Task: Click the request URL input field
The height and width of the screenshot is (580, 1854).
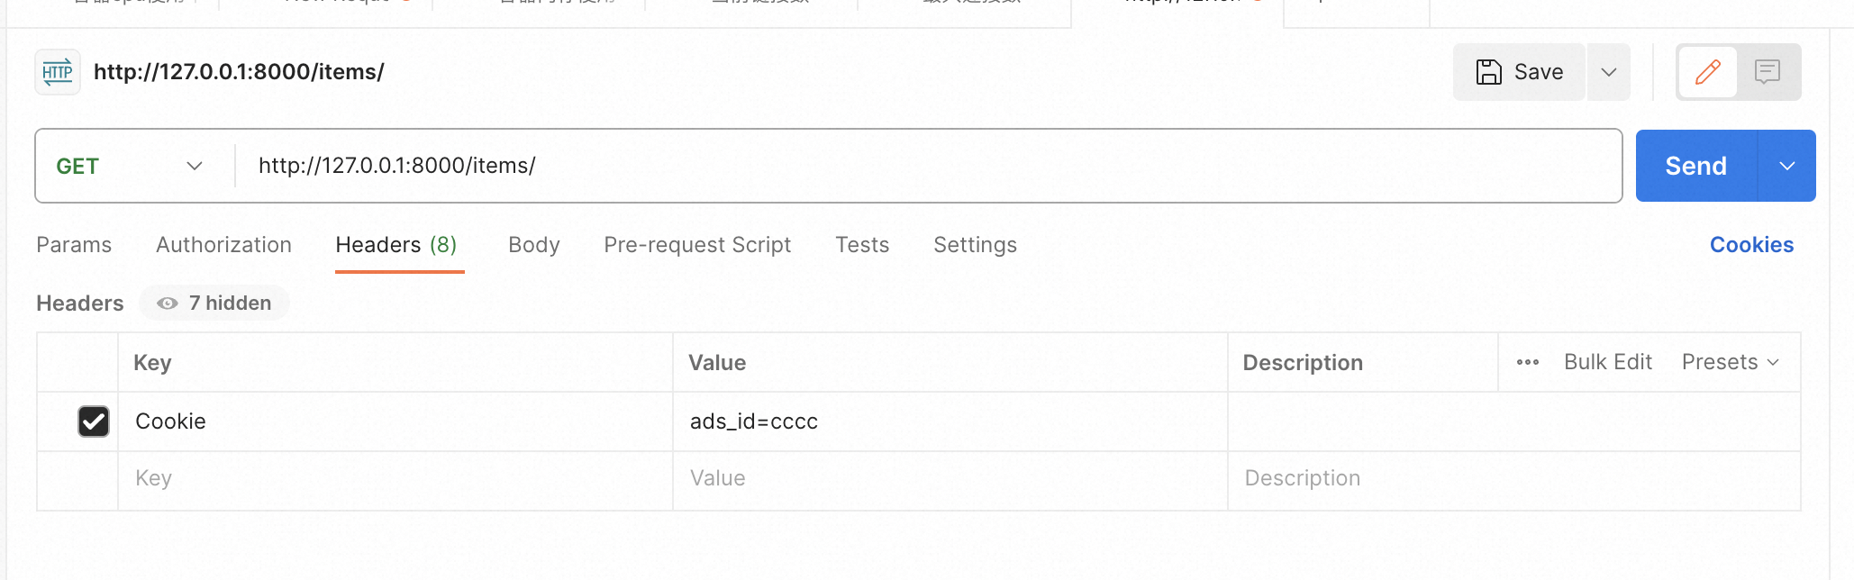Action: click(928, 166)
